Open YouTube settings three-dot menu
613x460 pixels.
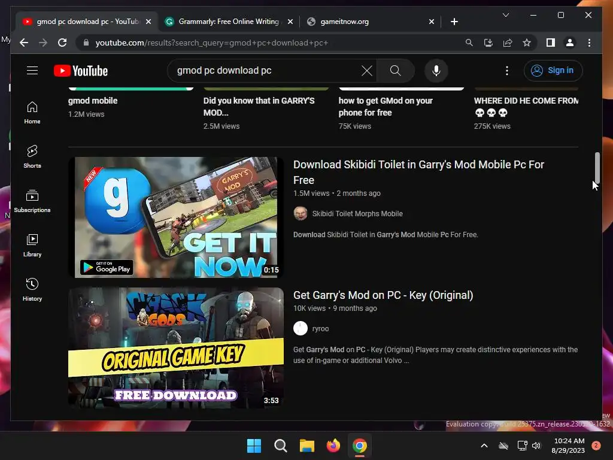[507, 71]
